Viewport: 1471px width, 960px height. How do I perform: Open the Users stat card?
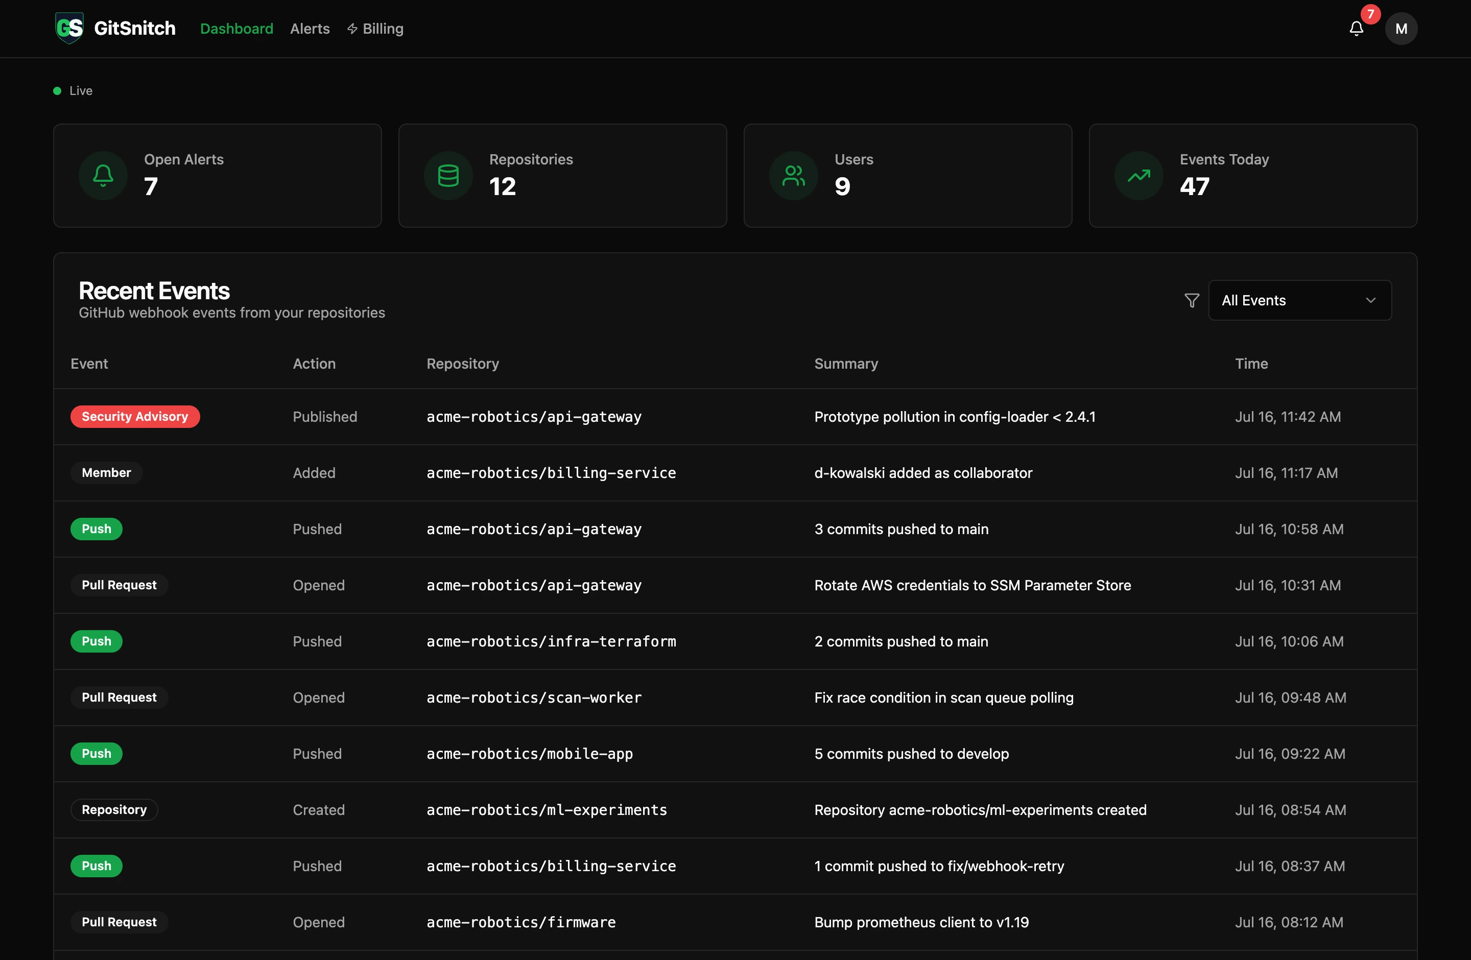click(x=907, y=176)
